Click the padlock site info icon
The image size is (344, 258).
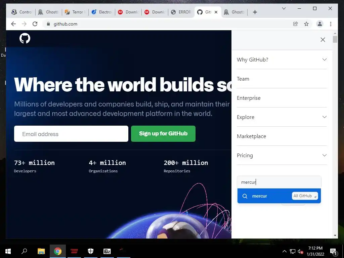coord(48,24)
